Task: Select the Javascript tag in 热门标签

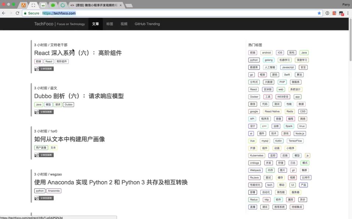Action: 288,67
